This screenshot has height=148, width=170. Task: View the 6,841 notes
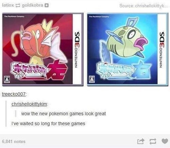tap(14, 142)
